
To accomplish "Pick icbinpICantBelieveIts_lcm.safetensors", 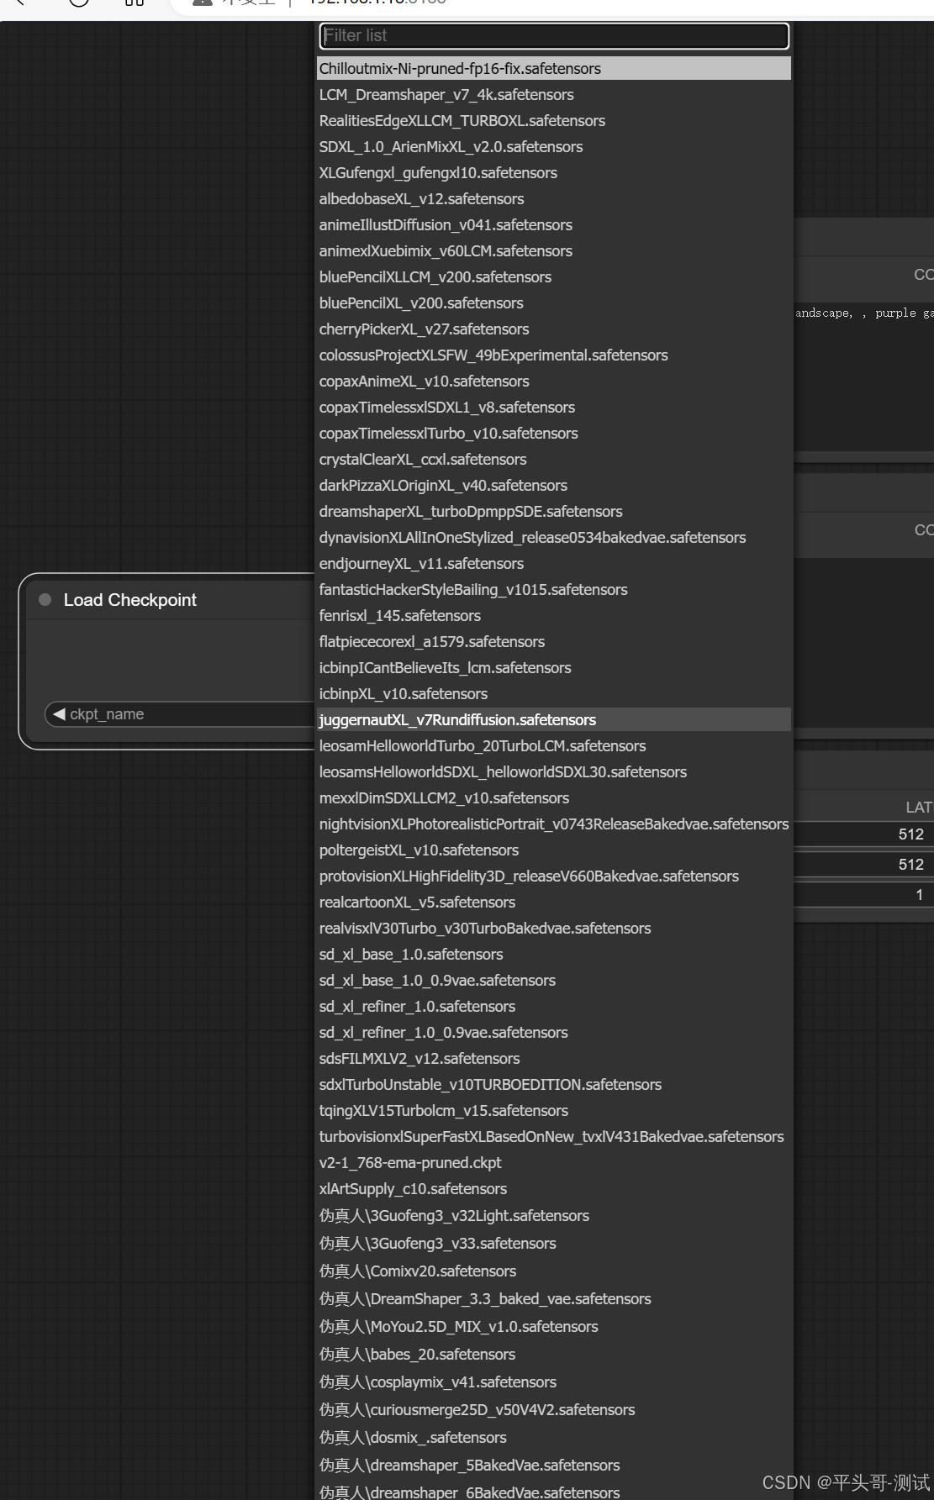I will click(554, 668).
